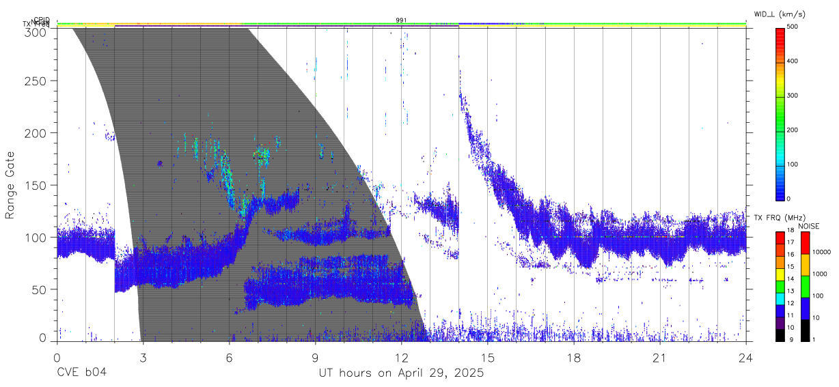Click the 100 label on NOISE scale
The height and width of the screenshot is (387, 839).
coord(818,296)
